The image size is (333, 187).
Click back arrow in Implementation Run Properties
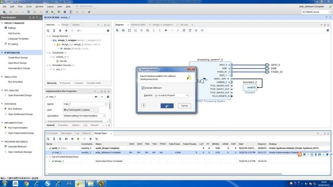click(96, 97)
